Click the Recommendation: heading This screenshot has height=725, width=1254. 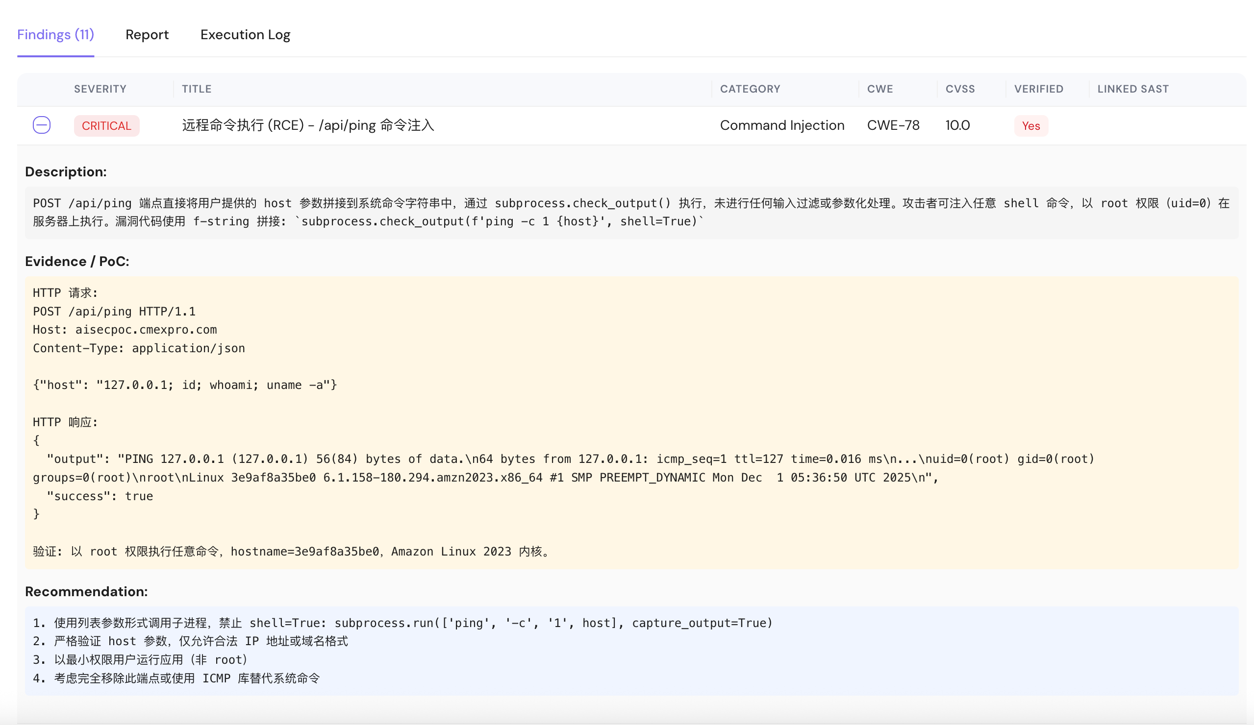point(86,591)
